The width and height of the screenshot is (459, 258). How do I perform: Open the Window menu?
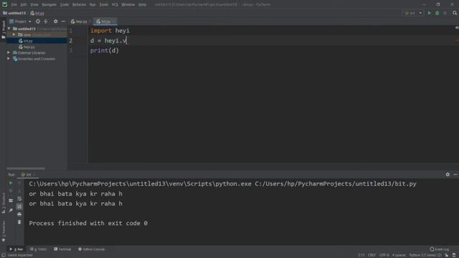pos(128,5)
